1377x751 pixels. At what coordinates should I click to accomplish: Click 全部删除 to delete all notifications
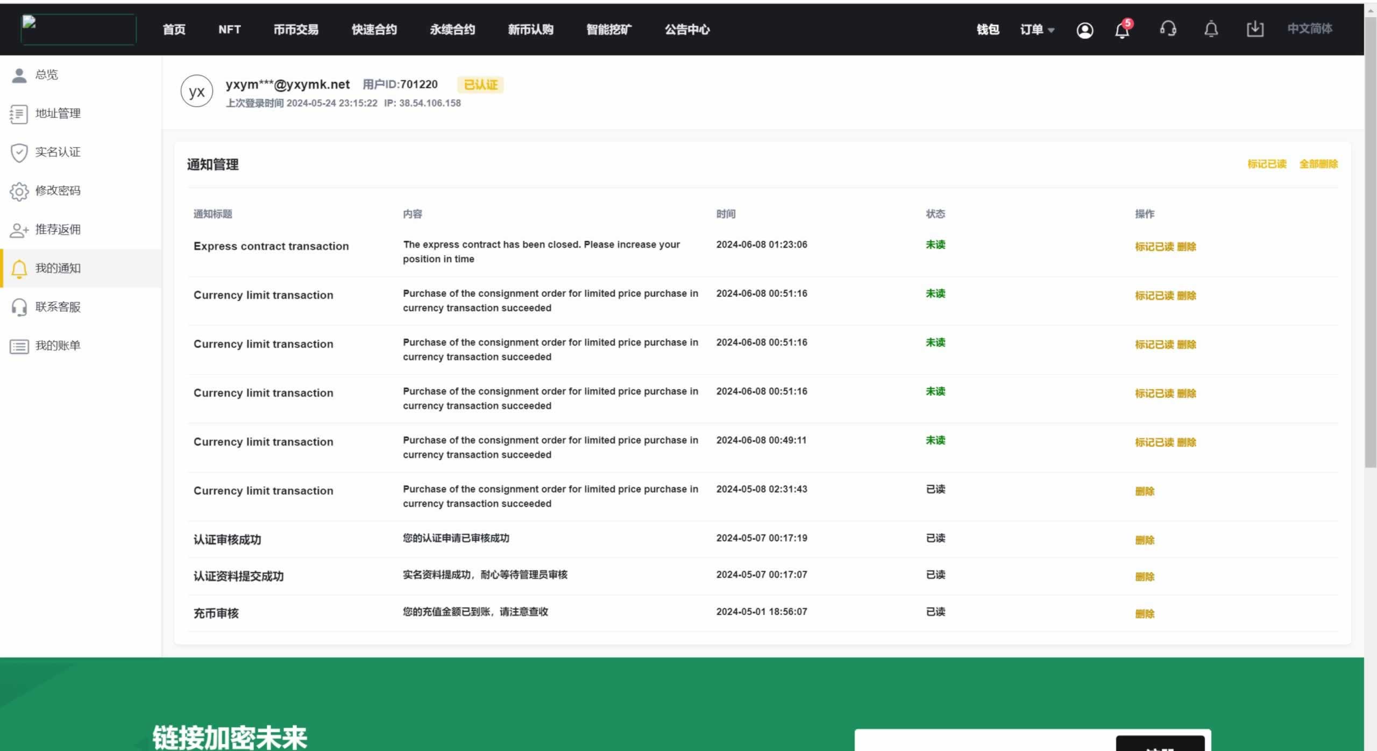tap(1318, 164)
